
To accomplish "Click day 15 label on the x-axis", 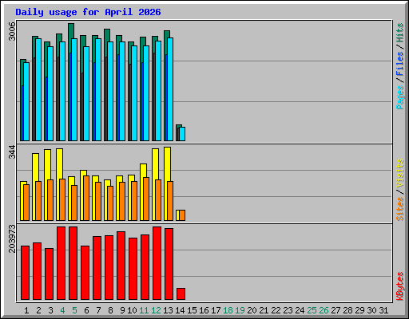I will (192, 310).
